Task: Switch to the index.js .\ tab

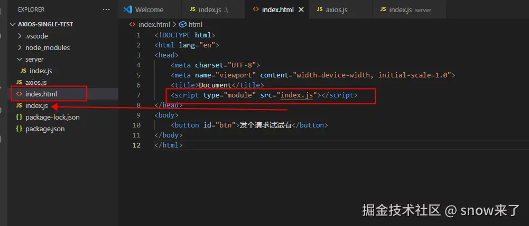Action: (x=213, y=10)
